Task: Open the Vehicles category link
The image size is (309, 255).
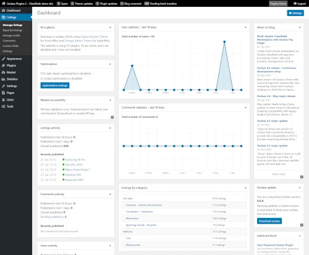Action: tap(128, 232)
